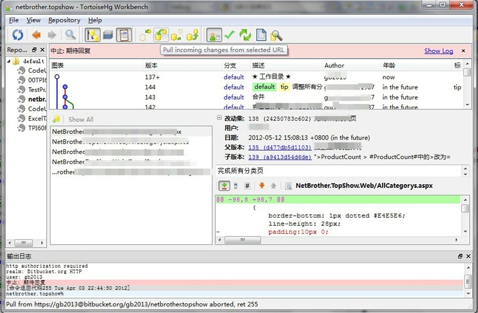Screen dimensions: 478x313
Task: Open the revision filter search toolbar
Action: tap(71, 35)
